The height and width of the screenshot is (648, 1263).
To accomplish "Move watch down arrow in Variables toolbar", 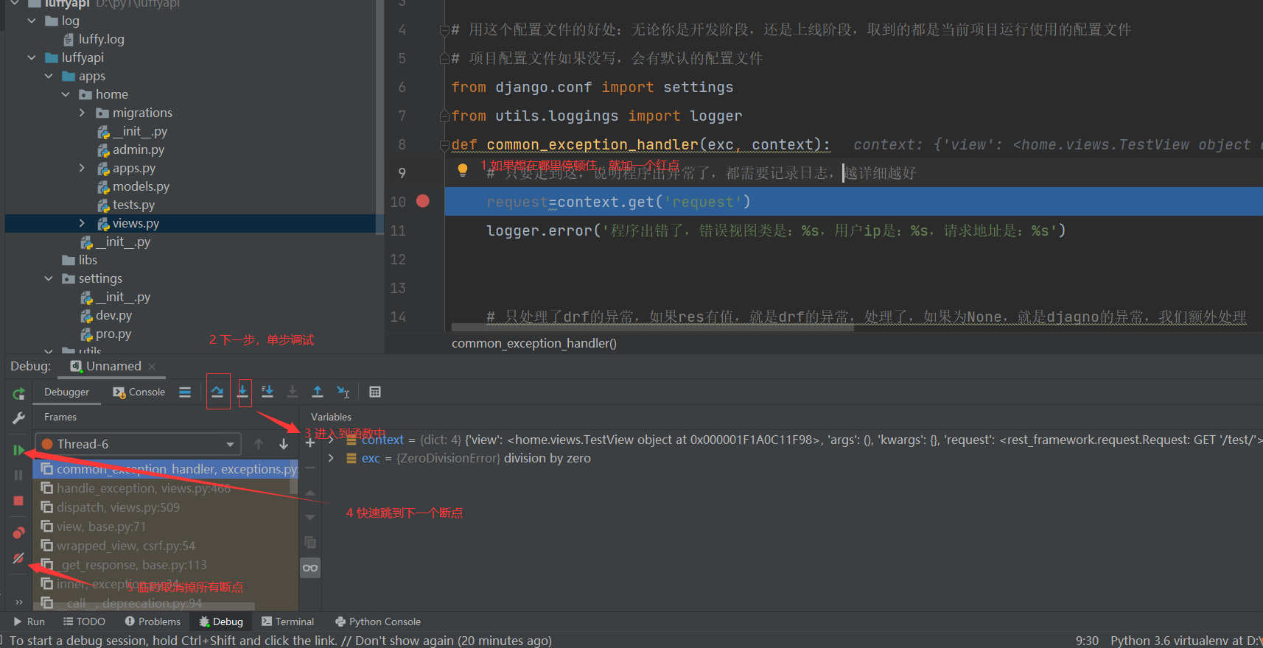I will click(x=310, y=518).
